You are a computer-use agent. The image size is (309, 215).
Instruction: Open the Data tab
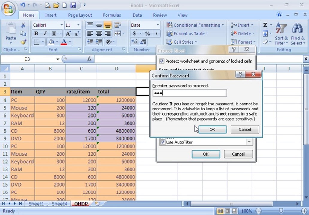point(137,15)
